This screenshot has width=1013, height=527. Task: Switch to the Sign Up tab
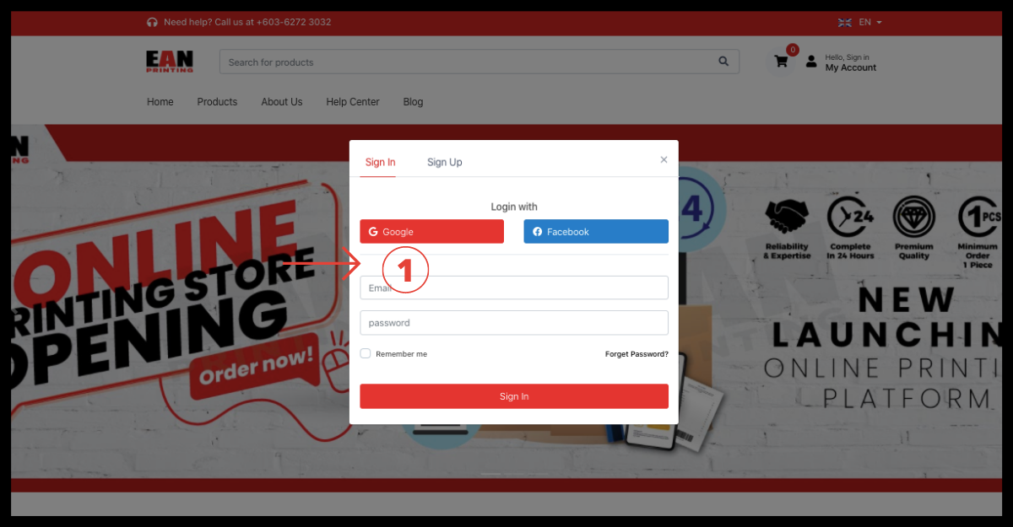click(x=444, y=162)
